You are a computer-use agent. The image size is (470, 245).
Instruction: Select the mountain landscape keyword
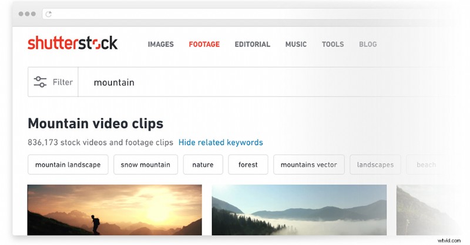[68, 165]
